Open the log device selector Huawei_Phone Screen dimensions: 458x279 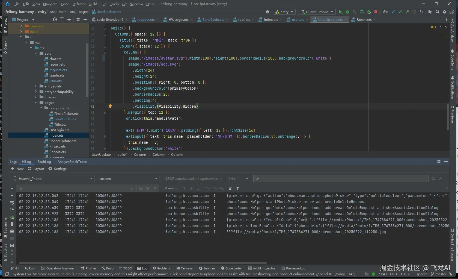pos(52,179)
